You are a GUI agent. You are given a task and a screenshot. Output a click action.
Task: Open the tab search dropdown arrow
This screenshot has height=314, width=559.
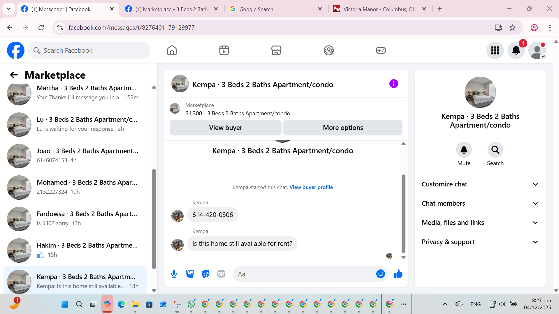point(9,9)
